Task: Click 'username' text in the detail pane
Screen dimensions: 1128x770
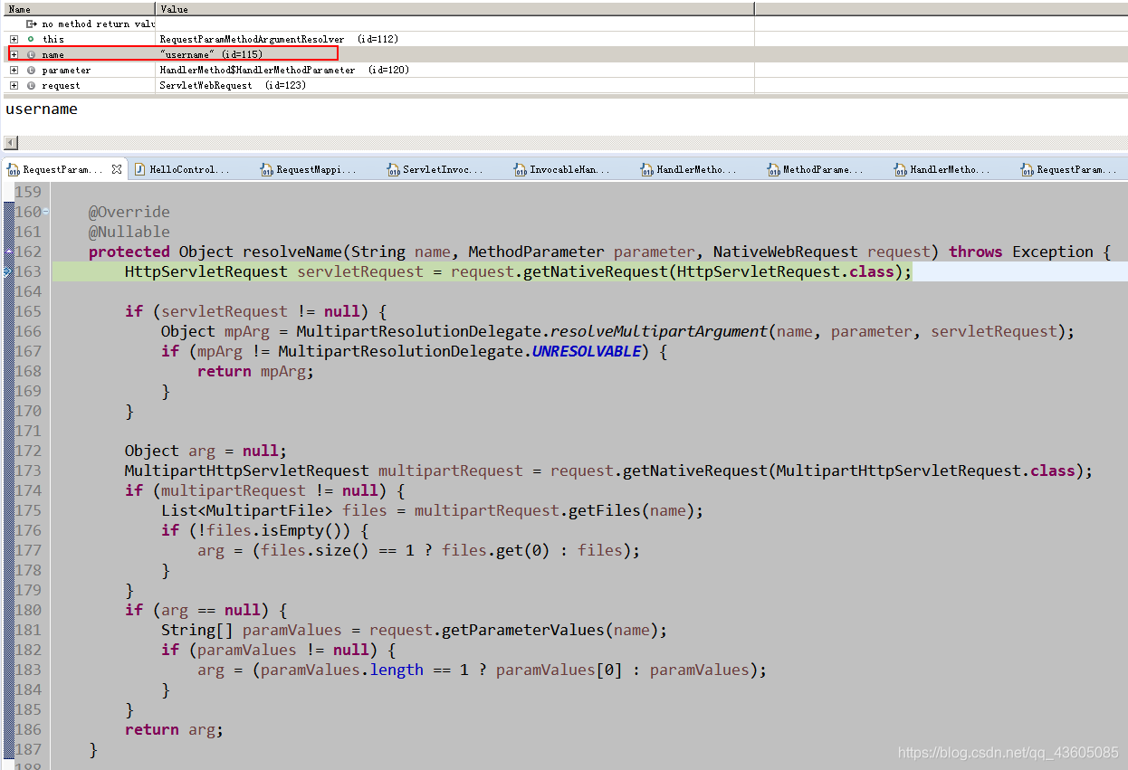Action: click(x=42, y=109)
